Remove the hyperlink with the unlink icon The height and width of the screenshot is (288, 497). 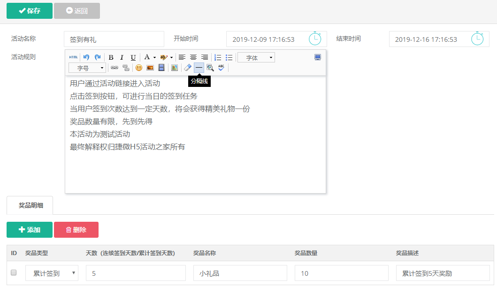pyautogui.click(x=126, y=68)
